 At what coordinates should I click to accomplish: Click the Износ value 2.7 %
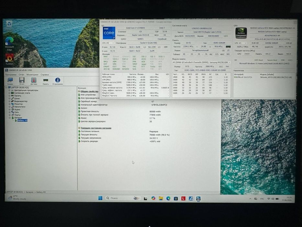(152, 118)
